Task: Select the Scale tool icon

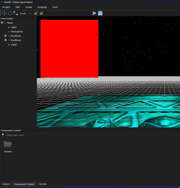Action: point(16,13)
